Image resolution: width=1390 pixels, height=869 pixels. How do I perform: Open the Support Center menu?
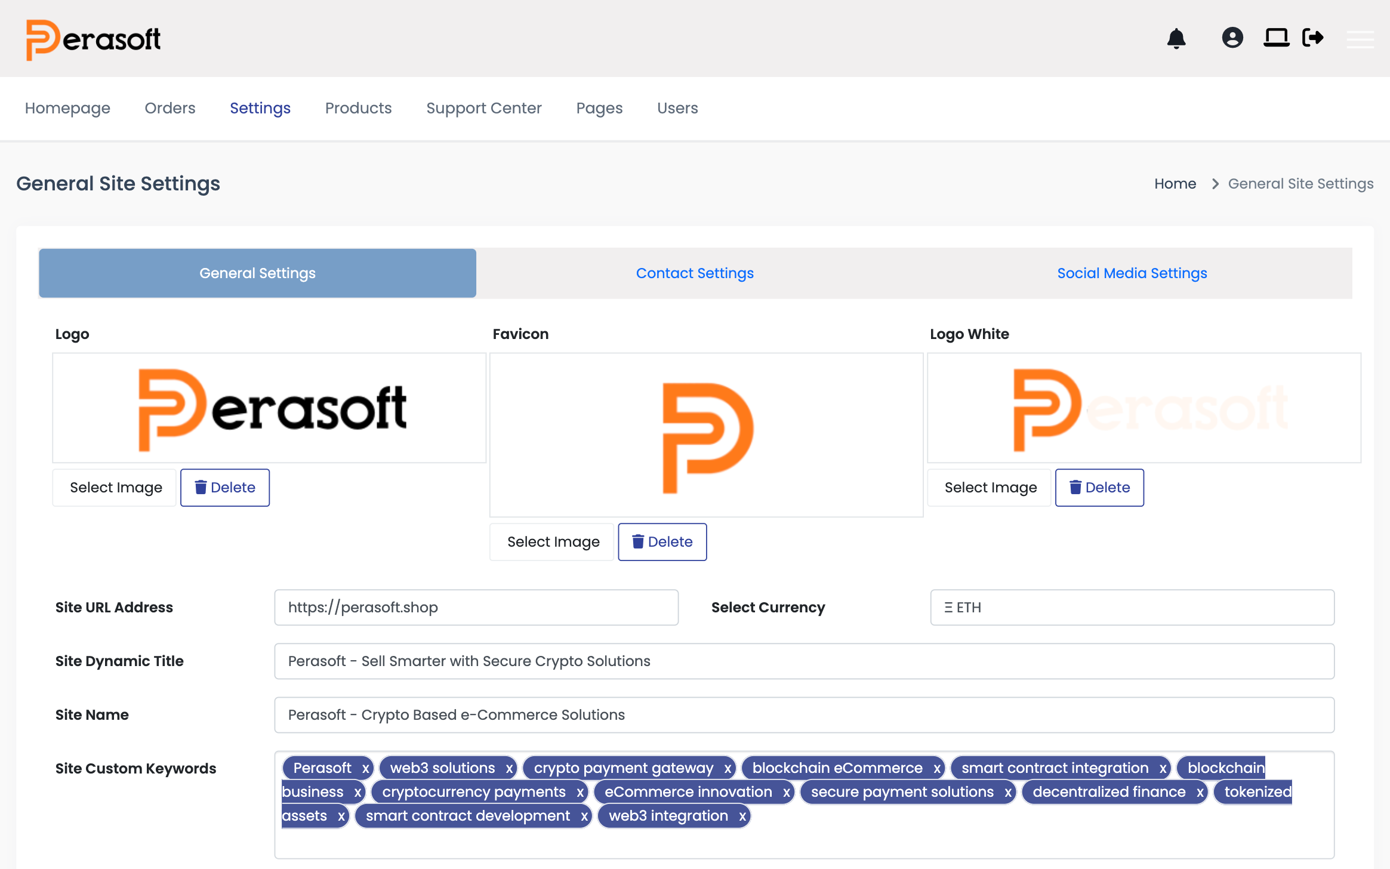pos(484,108)
